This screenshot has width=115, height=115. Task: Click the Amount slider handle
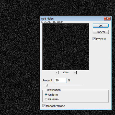click(x=47, y=85)
